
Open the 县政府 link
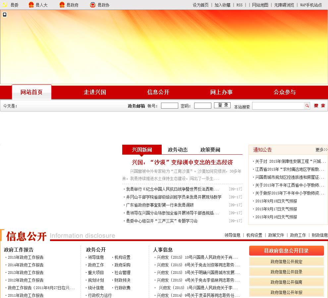click(72, 5)
